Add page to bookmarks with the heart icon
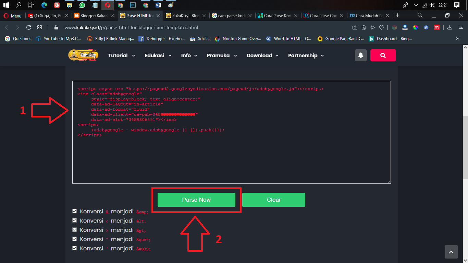 click(381, 27)
